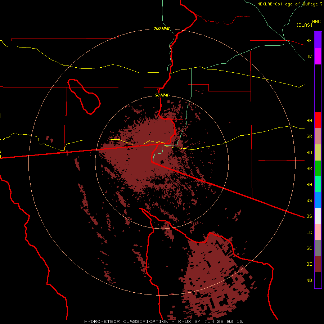The width and height of the screenshot is (324, 324).
Task: Click the ND black legend swatch
Action: point(318,280)
